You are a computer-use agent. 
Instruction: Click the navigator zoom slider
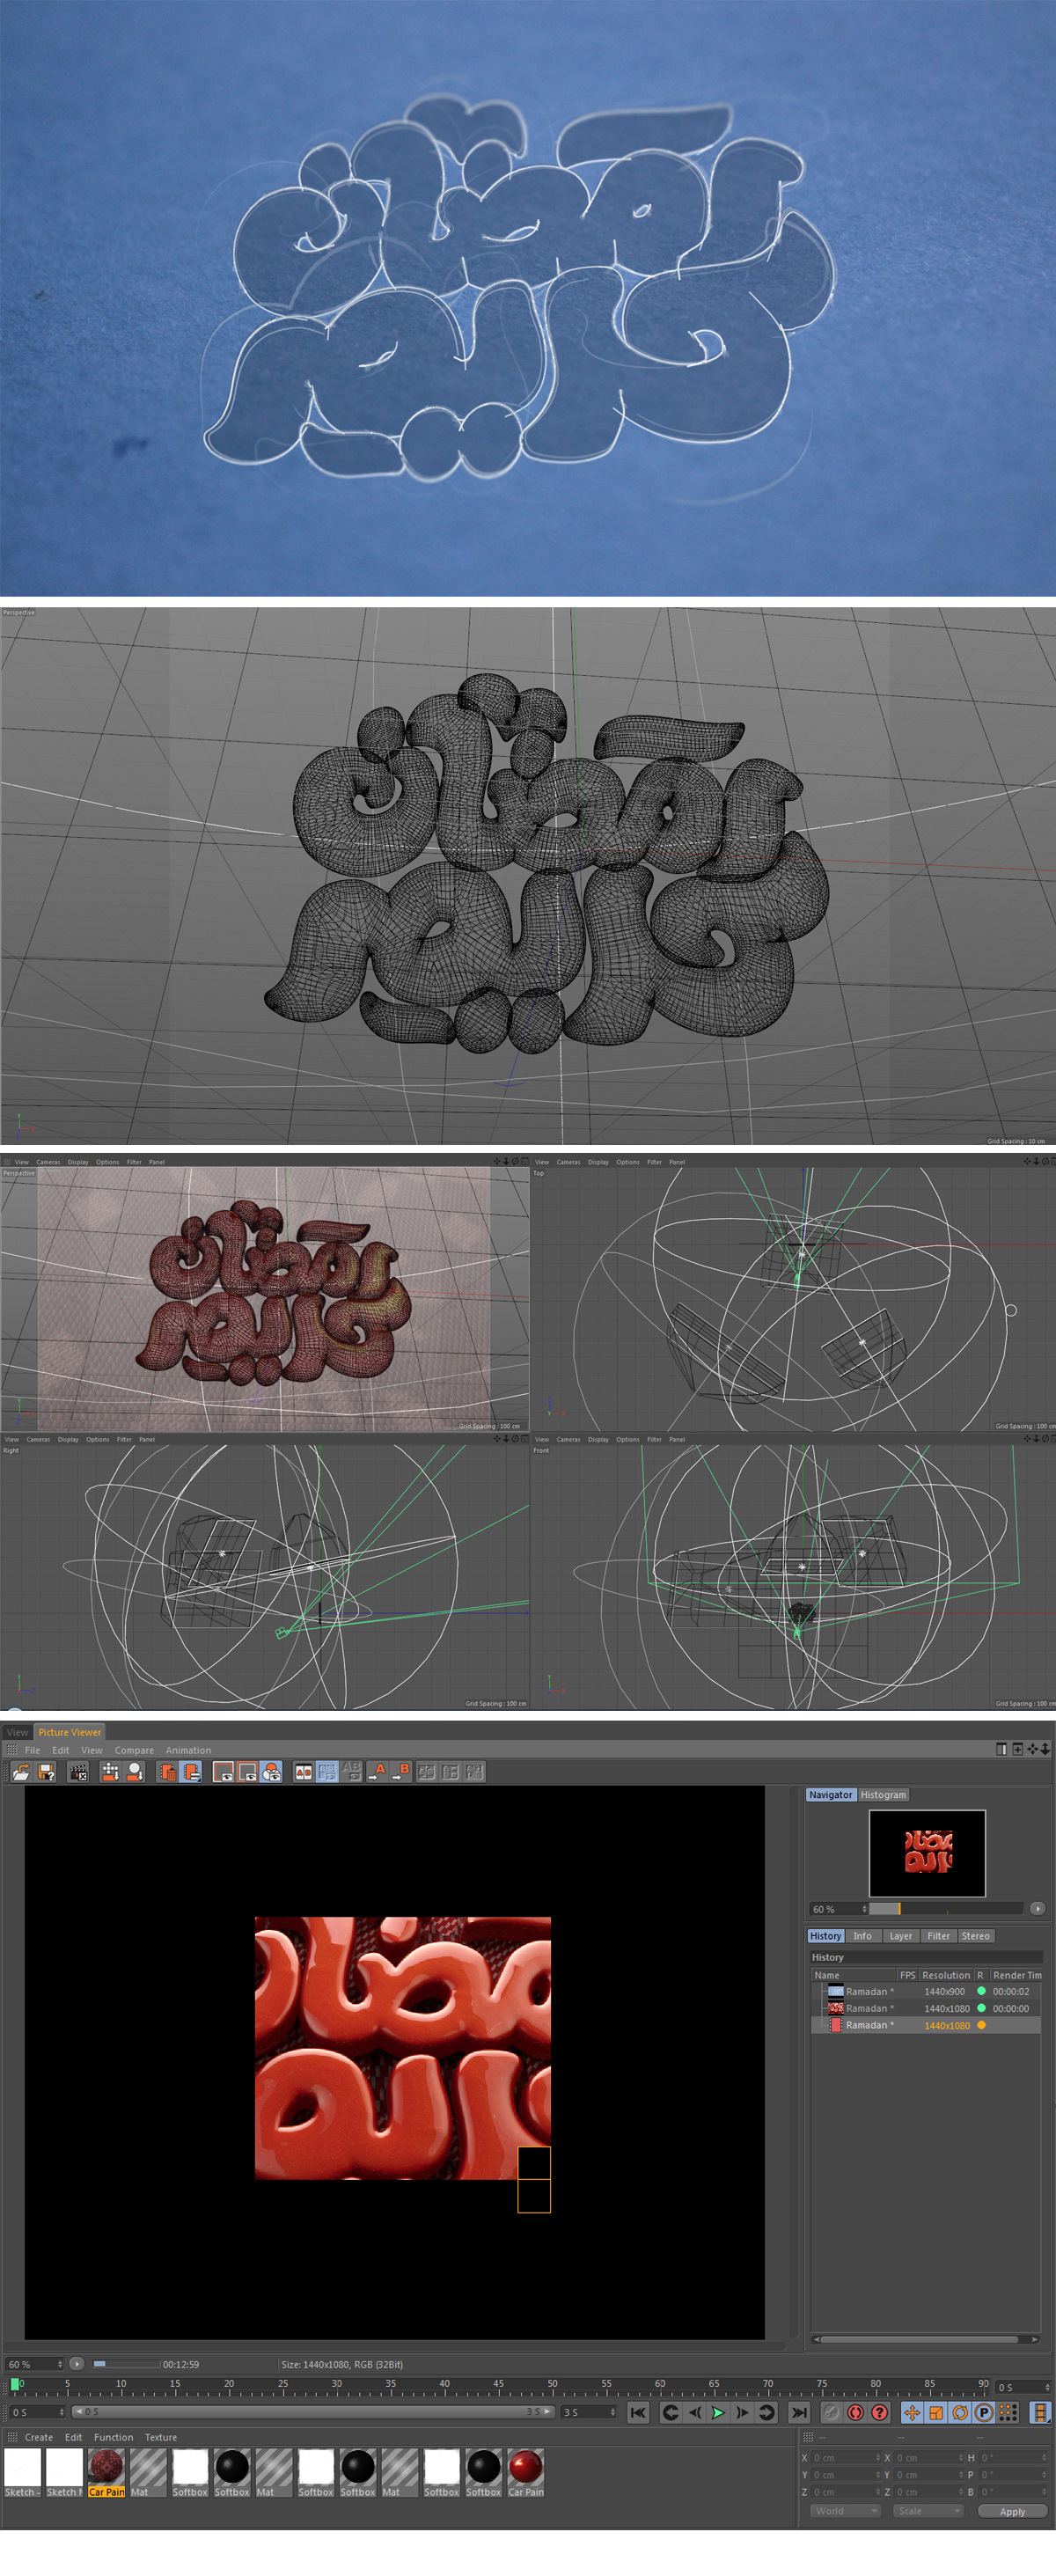(x=946, y=1909)
